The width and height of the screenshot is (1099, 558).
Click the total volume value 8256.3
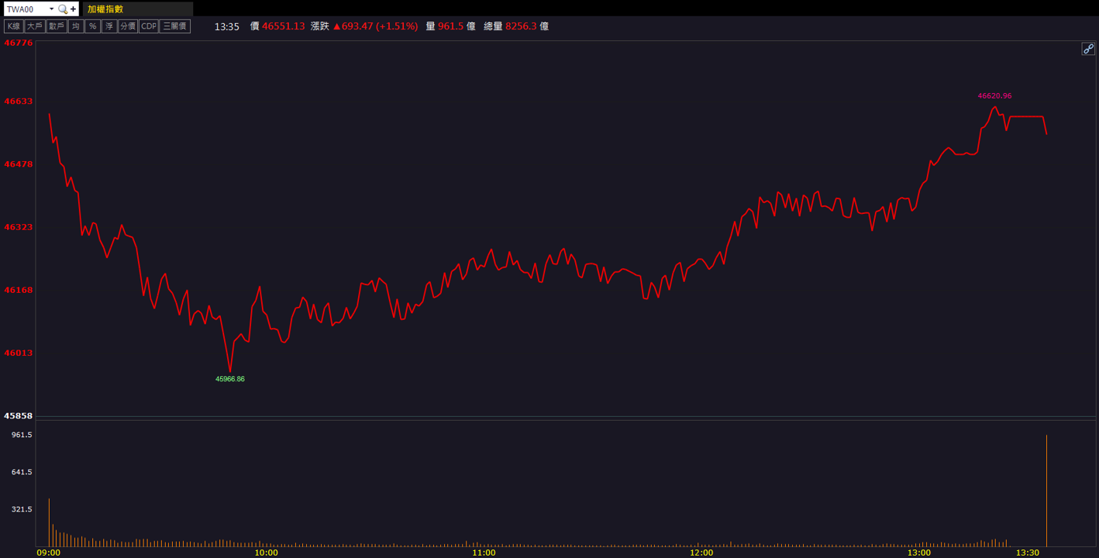(x=522, y=26)
